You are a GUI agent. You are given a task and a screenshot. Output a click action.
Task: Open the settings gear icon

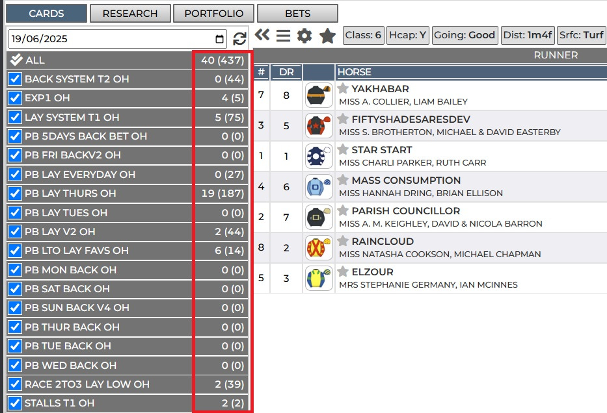point(304,36)
